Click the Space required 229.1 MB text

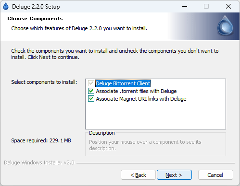tap(41, 140)
